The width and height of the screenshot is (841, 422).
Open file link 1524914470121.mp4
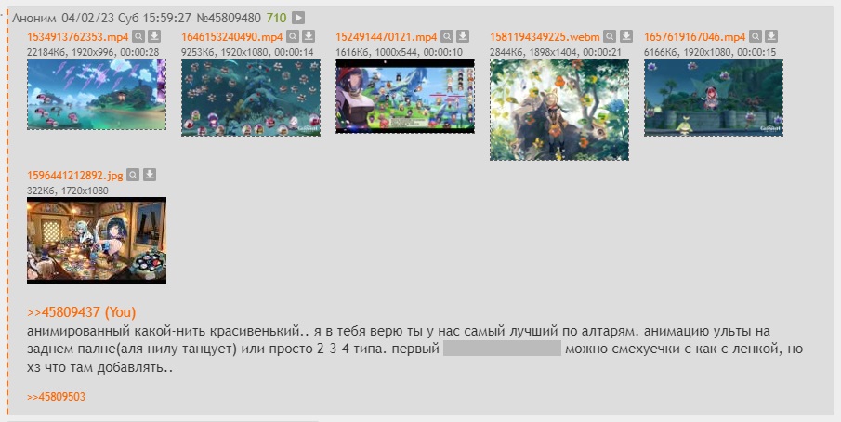tap(387, 37)
